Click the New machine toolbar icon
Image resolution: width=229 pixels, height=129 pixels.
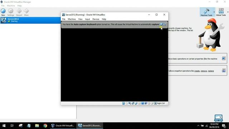[3, 12]
